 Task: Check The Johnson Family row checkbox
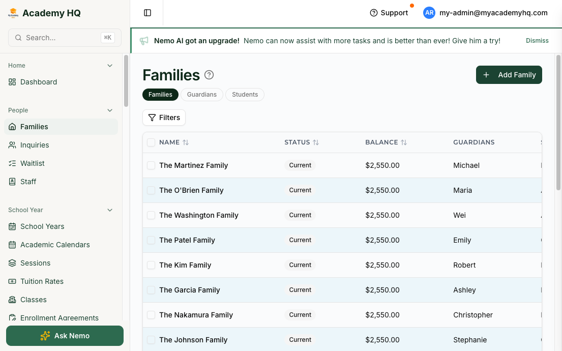click(x=151, y=340)
